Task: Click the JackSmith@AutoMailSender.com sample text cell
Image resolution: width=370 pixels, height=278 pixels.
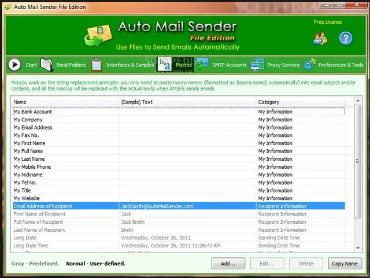Action: (x=187, y=206)
